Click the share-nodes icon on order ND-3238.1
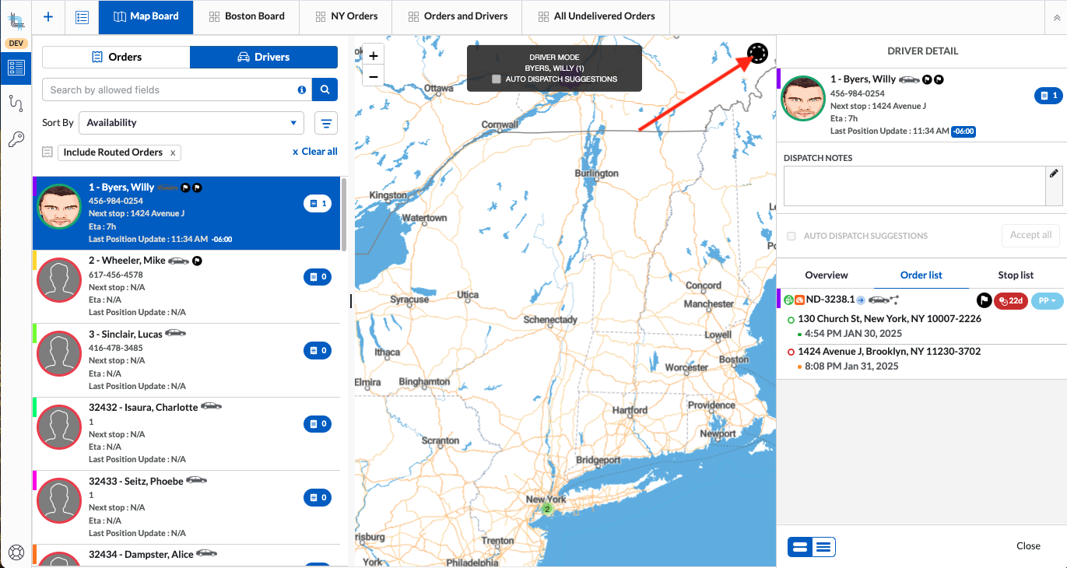Viewport: 1067px width, 568px height. (x=894, y=300)
